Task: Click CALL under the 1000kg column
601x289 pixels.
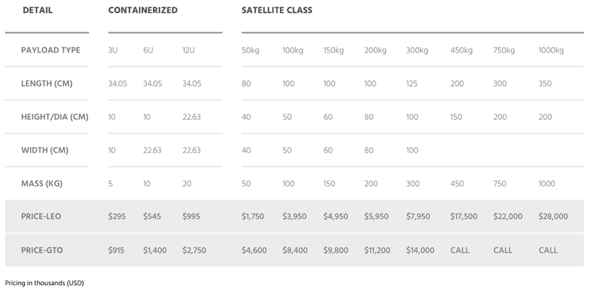Action: point(548,251)
